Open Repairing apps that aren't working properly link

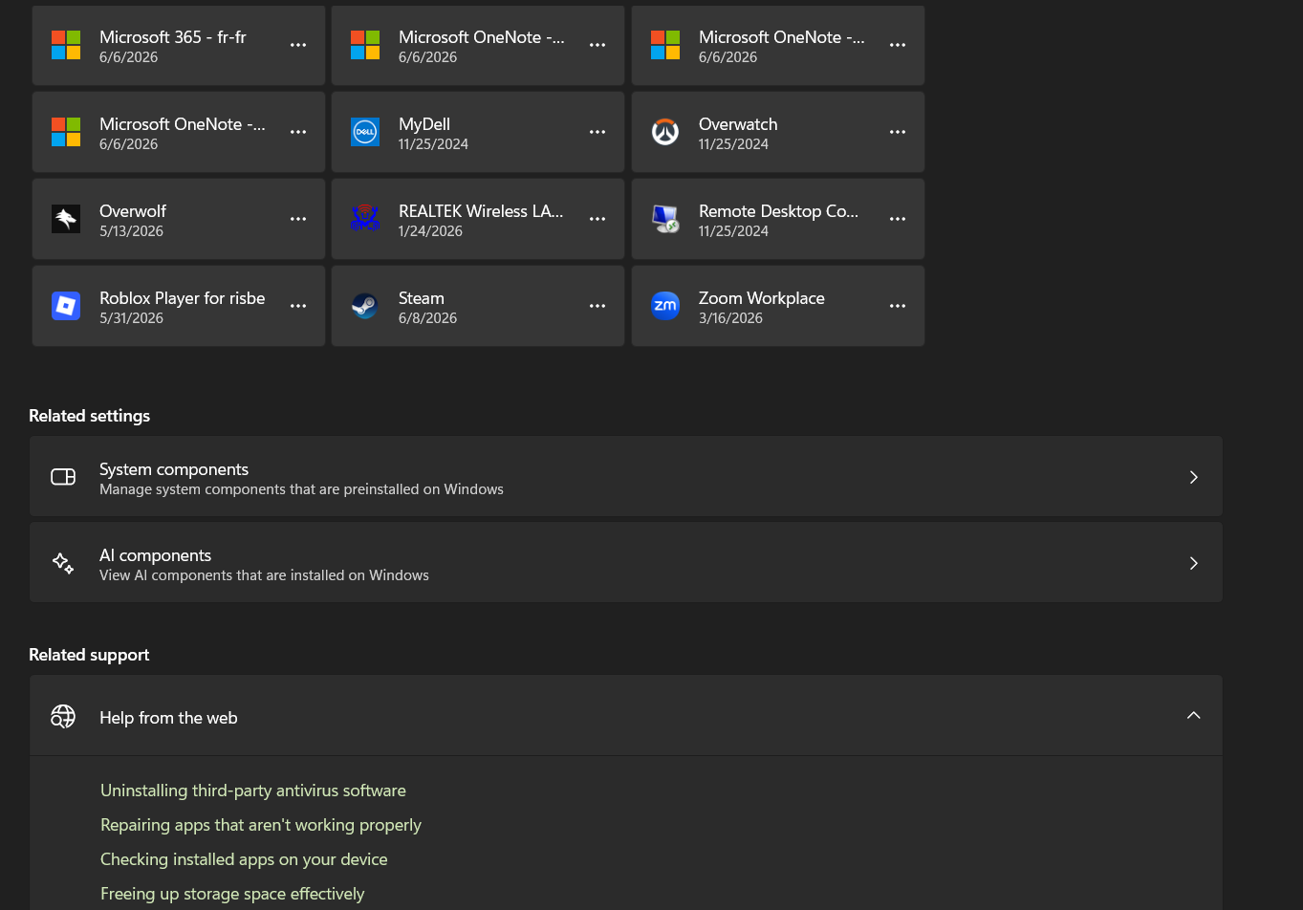[261, 825]
